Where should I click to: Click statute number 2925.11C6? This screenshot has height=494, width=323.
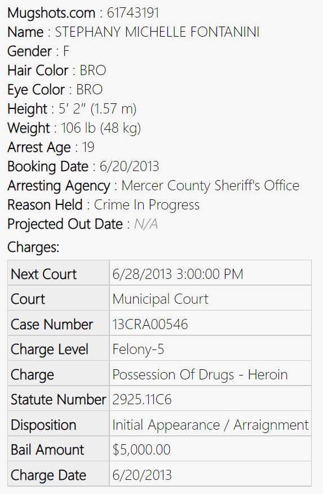coord(142,400)
